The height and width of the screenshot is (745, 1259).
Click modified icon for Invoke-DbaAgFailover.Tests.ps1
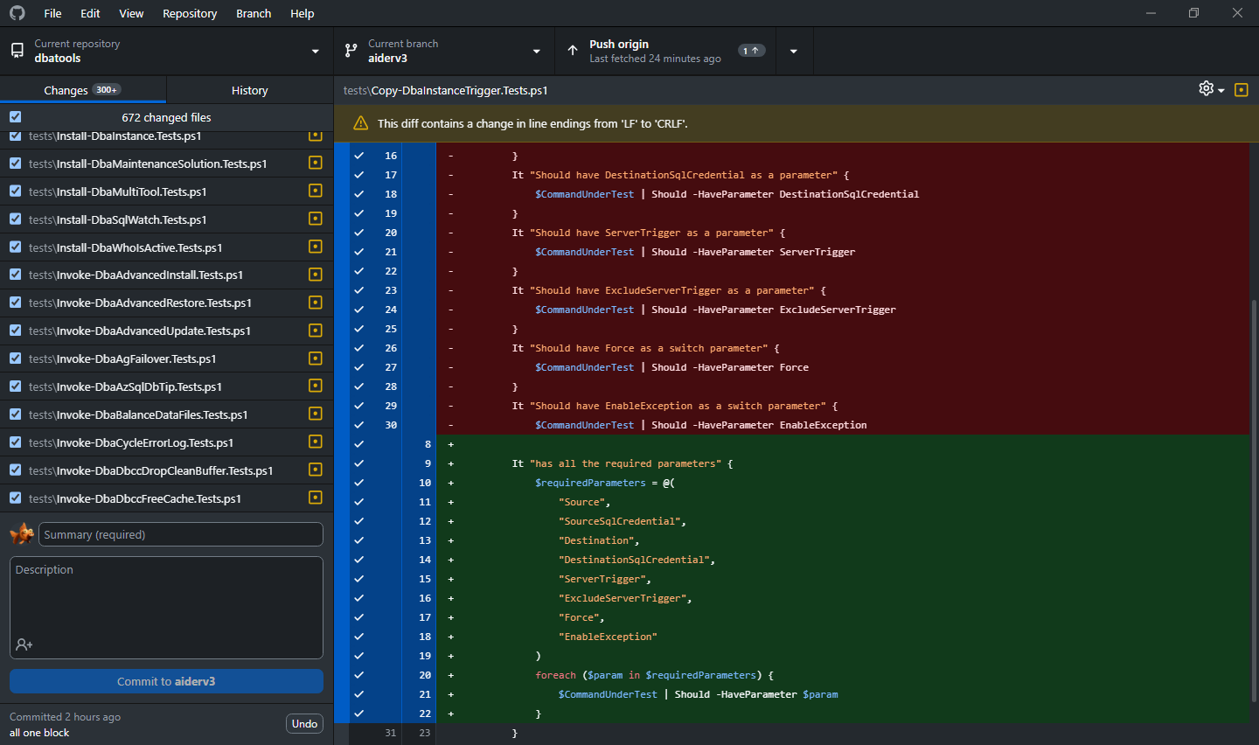[x=316, y=359]
